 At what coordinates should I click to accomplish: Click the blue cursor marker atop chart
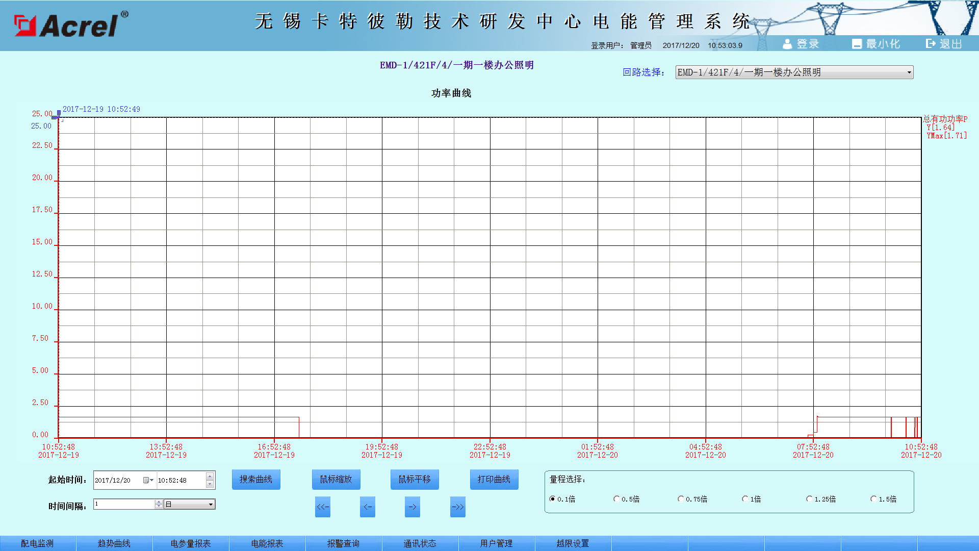point(59,114)
